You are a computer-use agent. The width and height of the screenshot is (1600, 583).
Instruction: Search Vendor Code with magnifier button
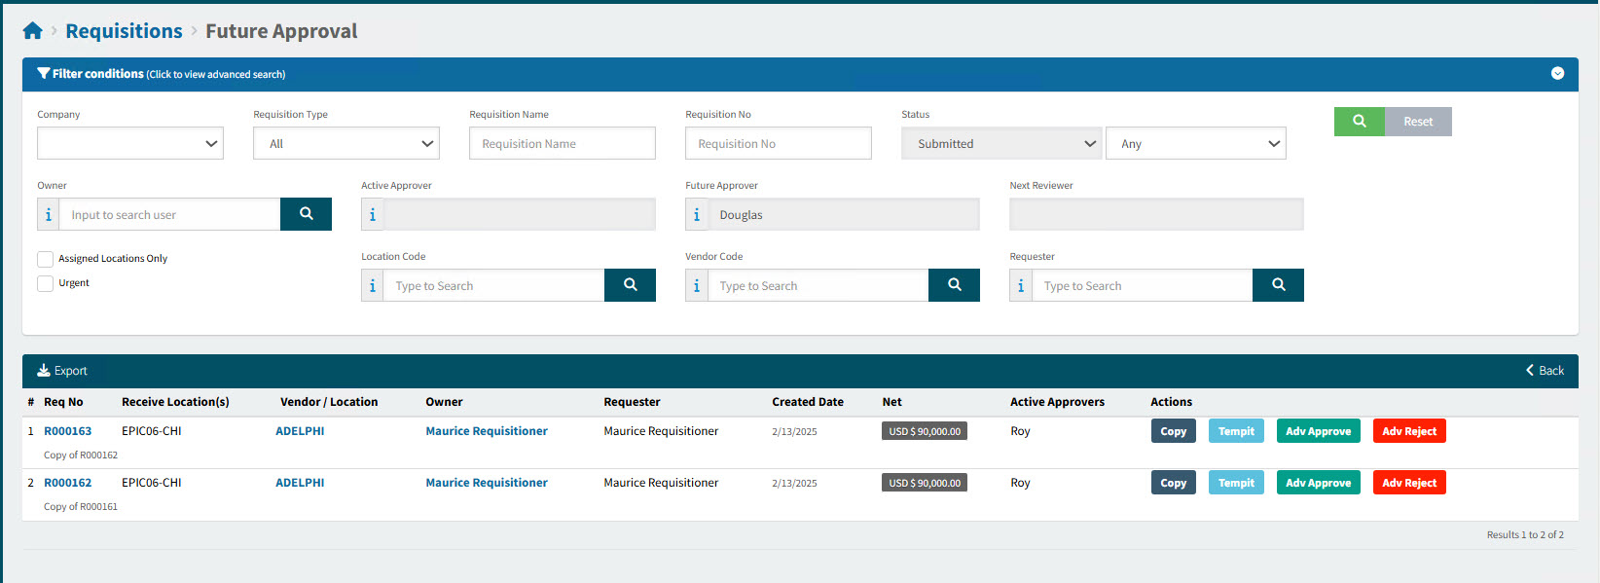pos(954,285)
